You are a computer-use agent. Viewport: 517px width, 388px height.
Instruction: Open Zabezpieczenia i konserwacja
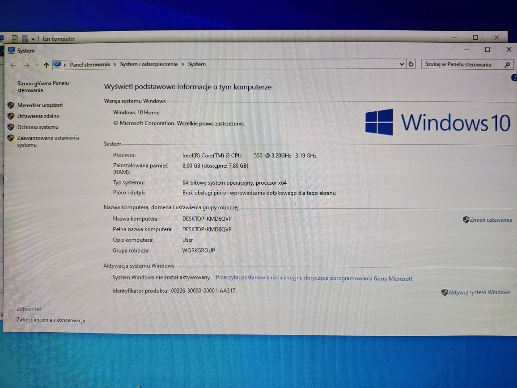[x=51, y=320]
